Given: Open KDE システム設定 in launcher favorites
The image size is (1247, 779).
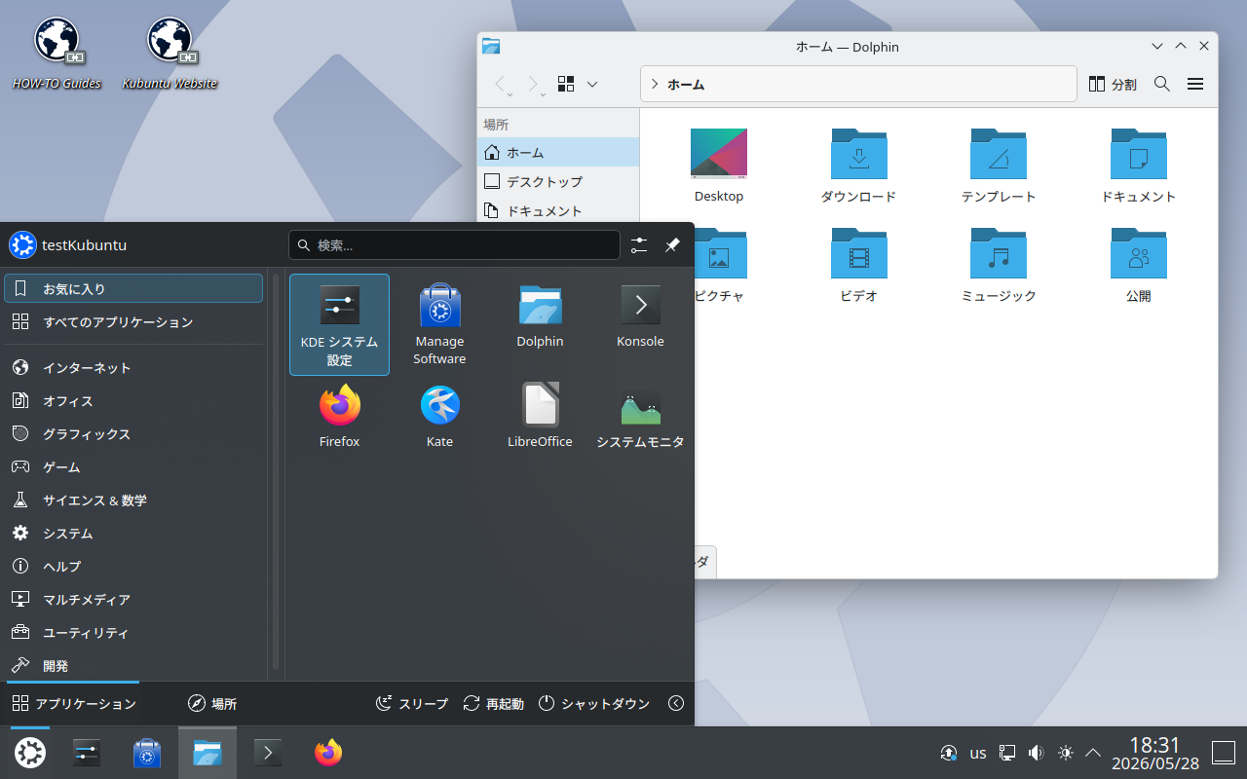Looking at the screenshot, I should pos(339,324).
